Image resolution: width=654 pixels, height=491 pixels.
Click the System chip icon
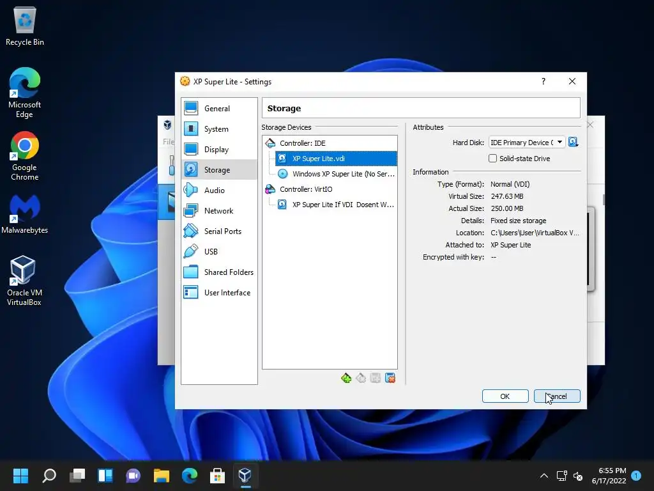[191, 129]
